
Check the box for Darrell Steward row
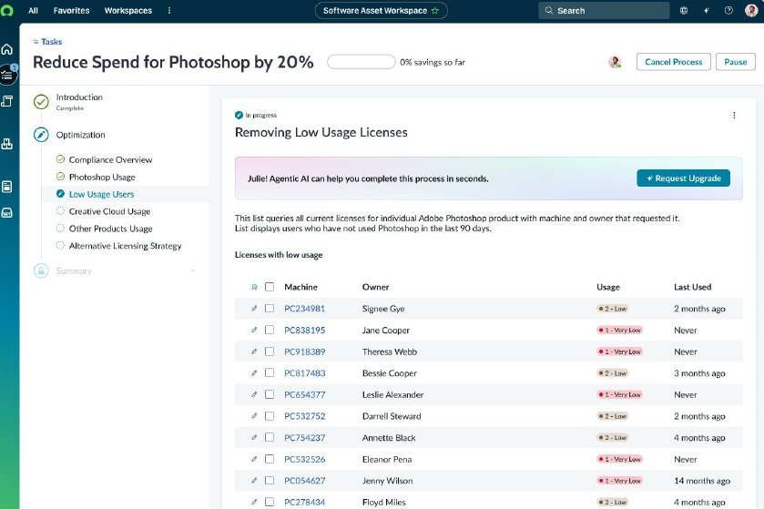point(270,415)
